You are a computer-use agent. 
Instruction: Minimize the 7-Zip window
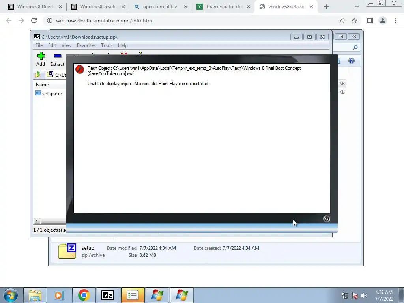tap(297, 37)
